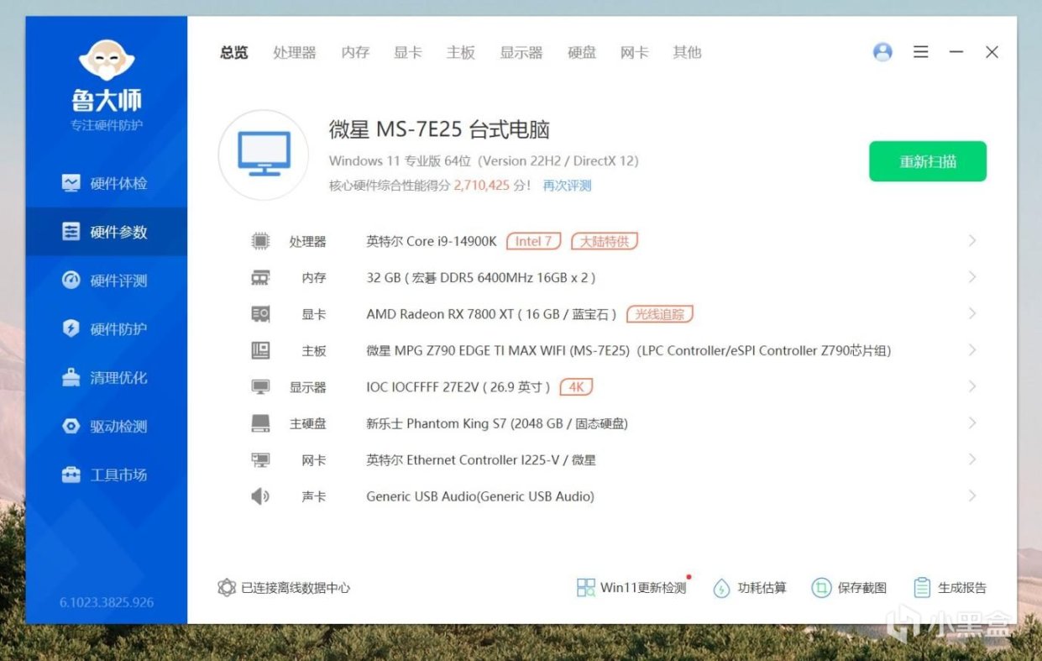
Task: Click the processor chip icon
Action: 261,241
